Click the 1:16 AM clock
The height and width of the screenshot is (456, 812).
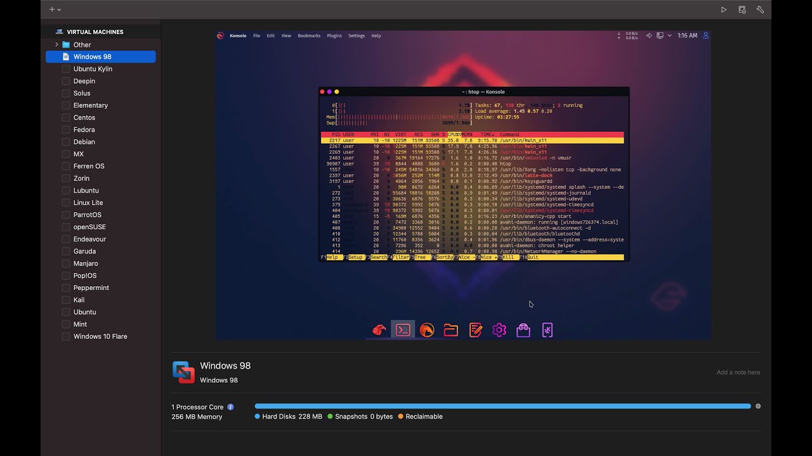[x=687, y=35]
